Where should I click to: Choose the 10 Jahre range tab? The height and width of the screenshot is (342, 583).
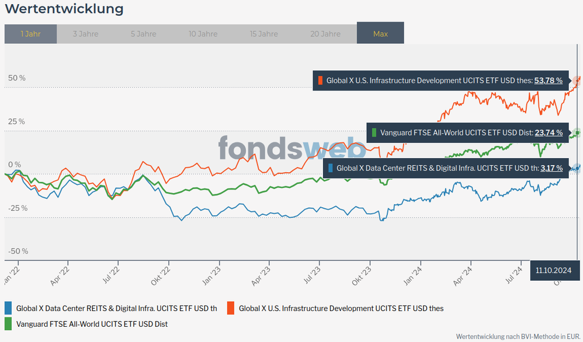point(203,34)
